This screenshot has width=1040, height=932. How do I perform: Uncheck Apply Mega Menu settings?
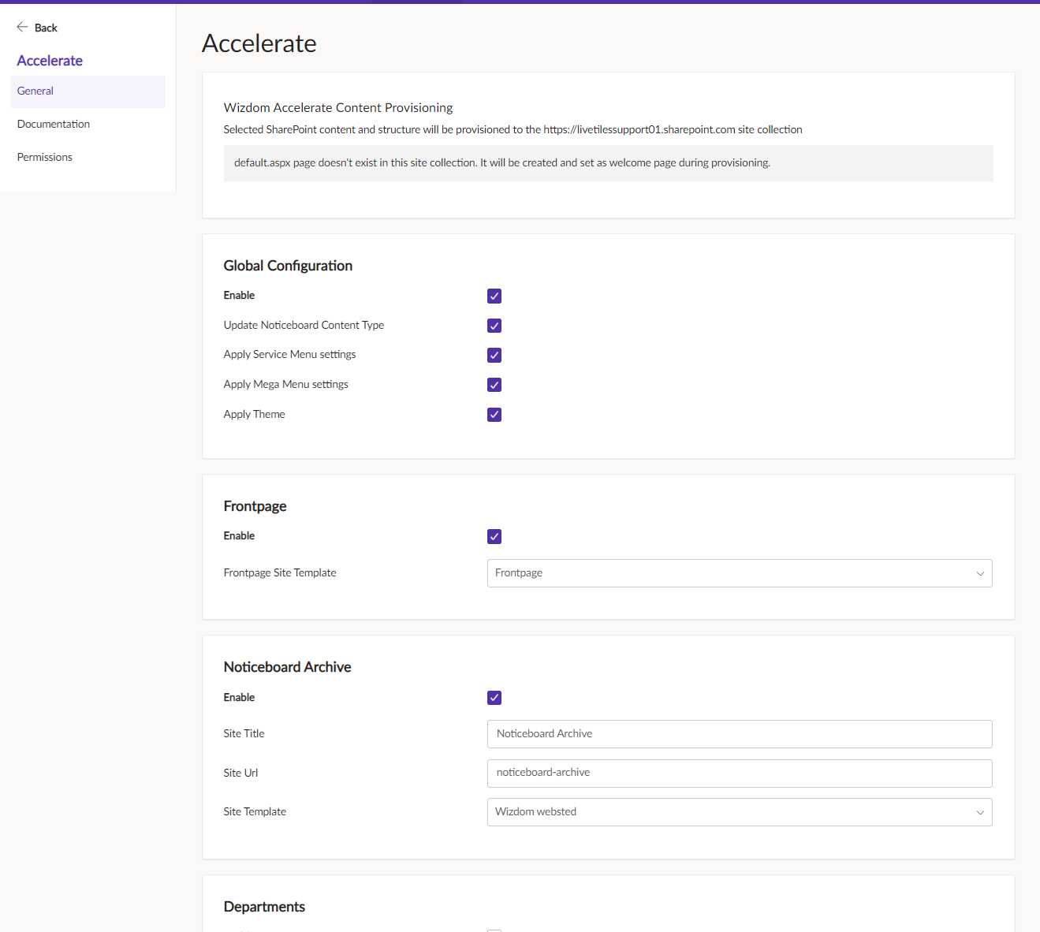click(494, 385)
